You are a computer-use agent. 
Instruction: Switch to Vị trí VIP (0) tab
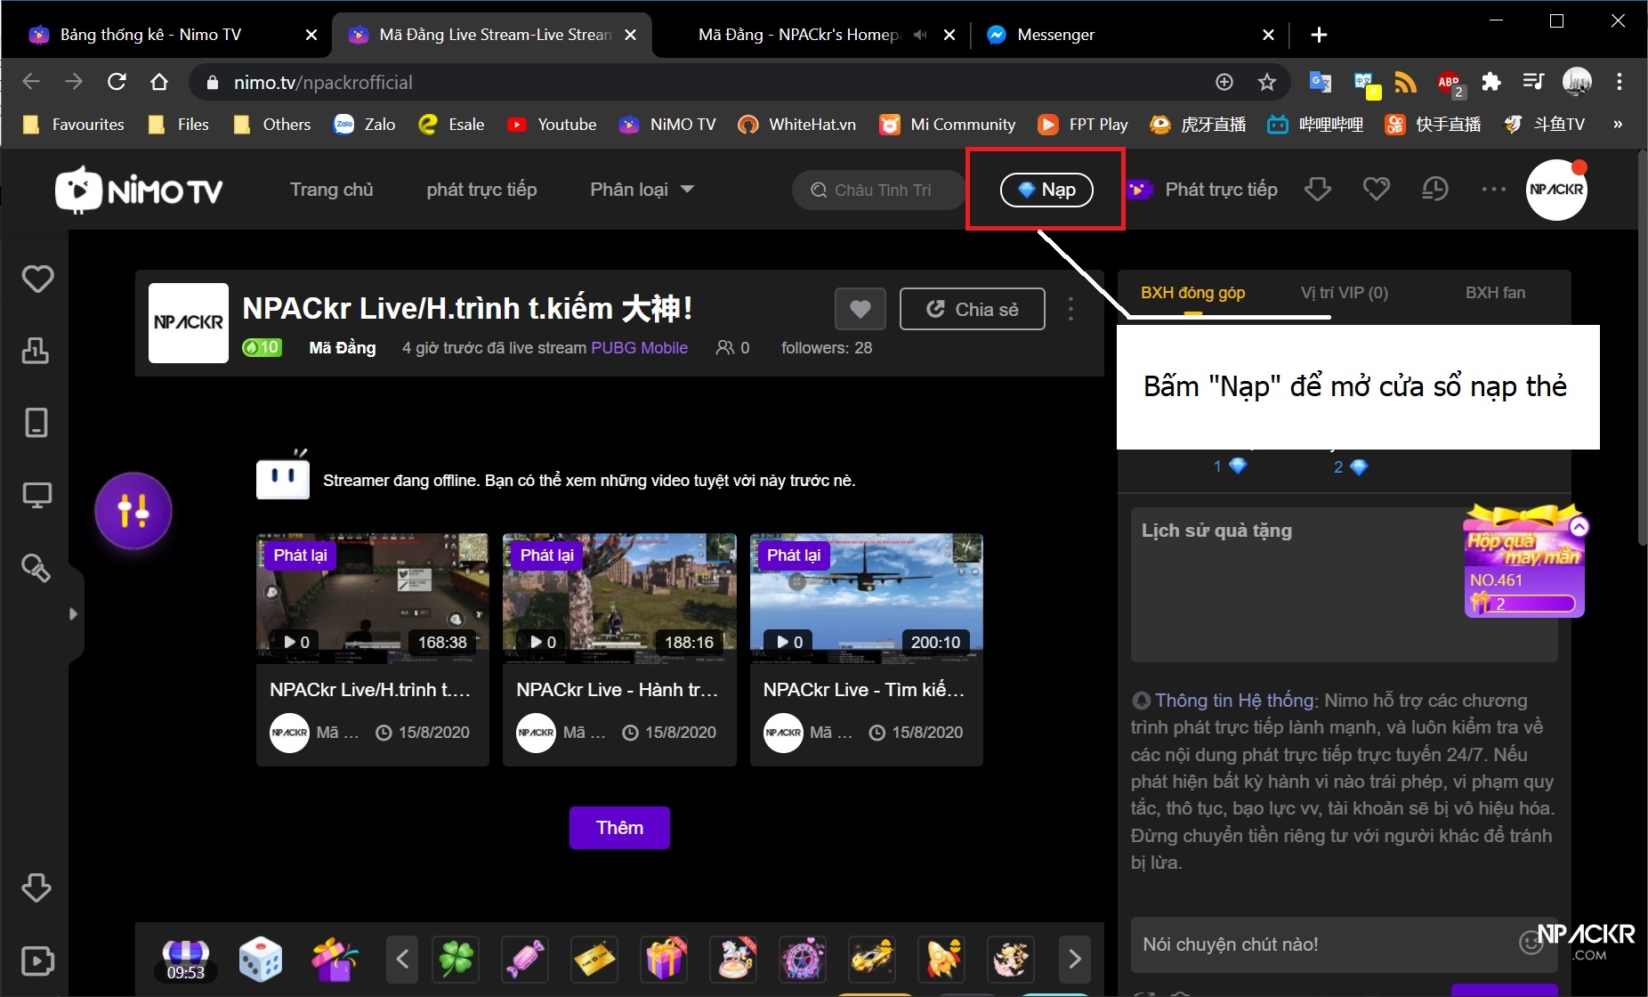pyautogui.click(x=1344, y=293)
